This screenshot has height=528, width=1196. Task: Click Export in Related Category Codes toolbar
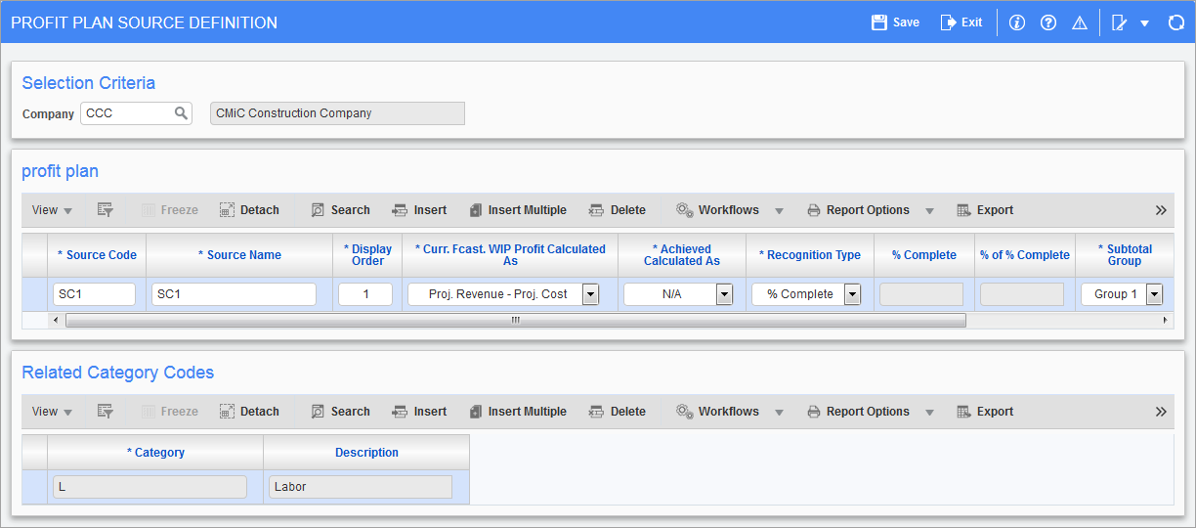coord(985,412)
